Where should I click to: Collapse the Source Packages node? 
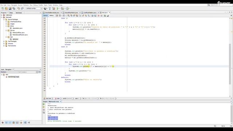(x=4, y=19)
